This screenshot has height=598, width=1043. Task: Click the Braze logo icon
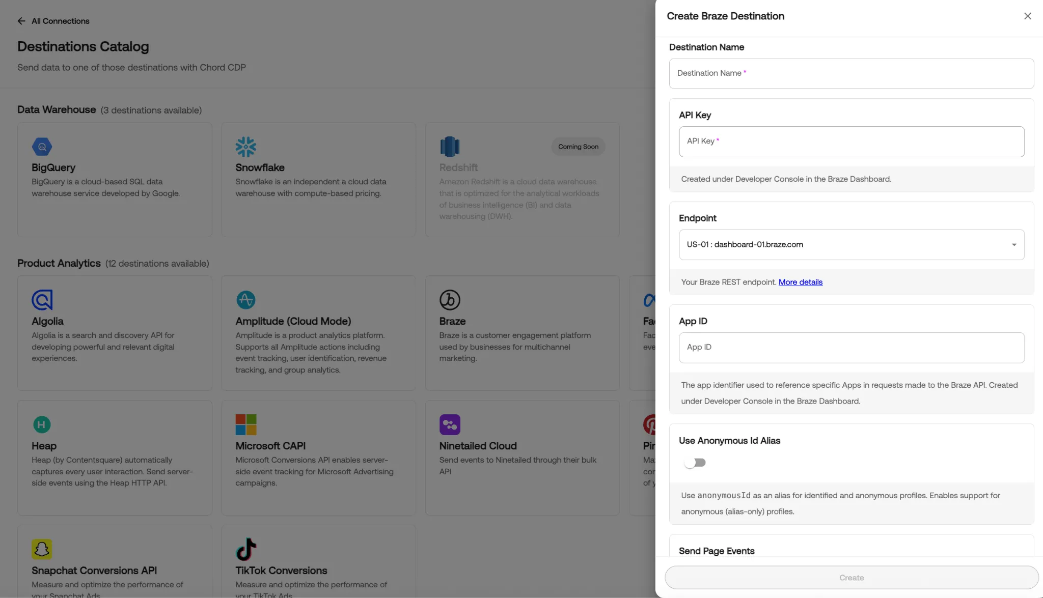pyautogui.click(x=450, y=300)
